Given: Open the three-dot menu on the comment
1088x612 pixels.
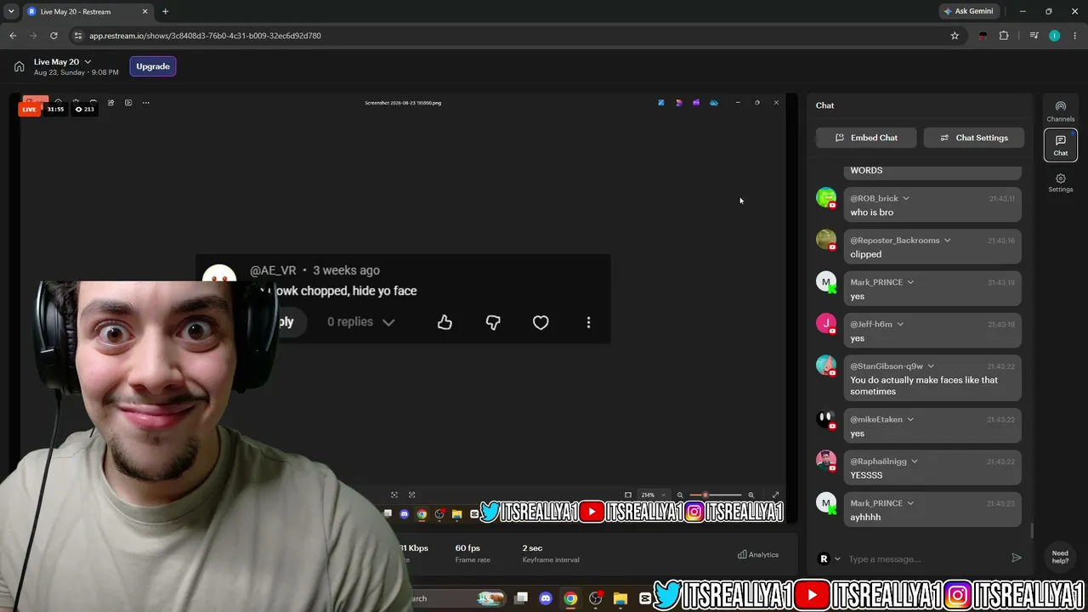Looking at the screenshot, I should pos(588,322).
